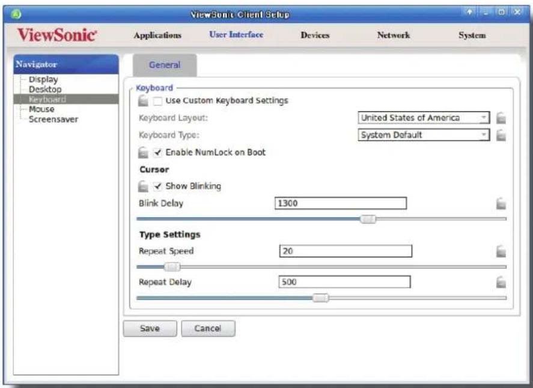Open the Devices menu

point(315,35)
